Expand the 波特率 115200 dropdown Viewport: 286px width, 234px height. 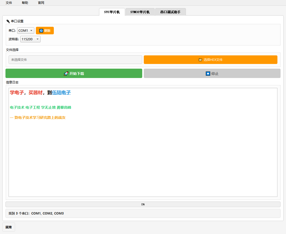pyautogui.click(x=30, y=39)
